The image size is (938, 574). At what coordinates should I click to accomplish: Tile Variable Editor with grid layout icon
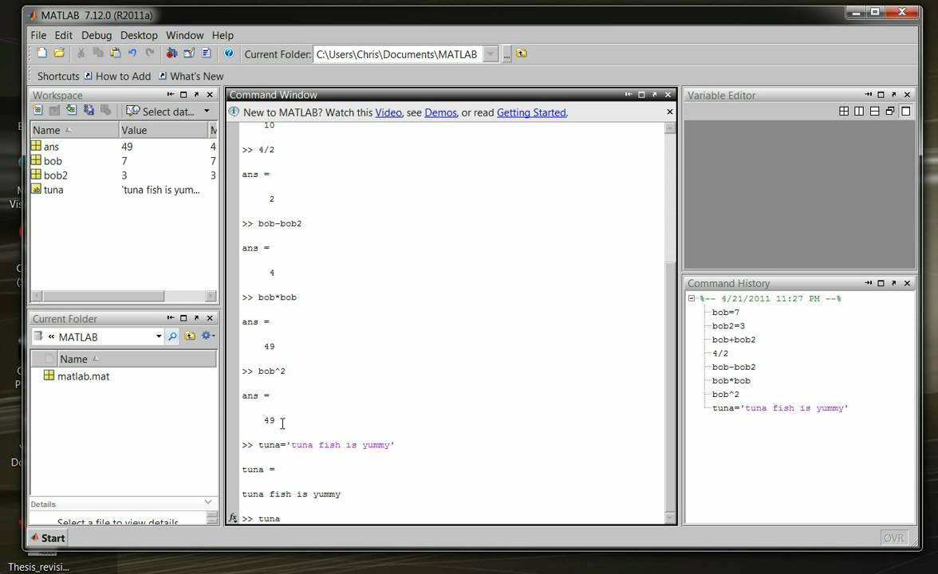click(844, 112)
